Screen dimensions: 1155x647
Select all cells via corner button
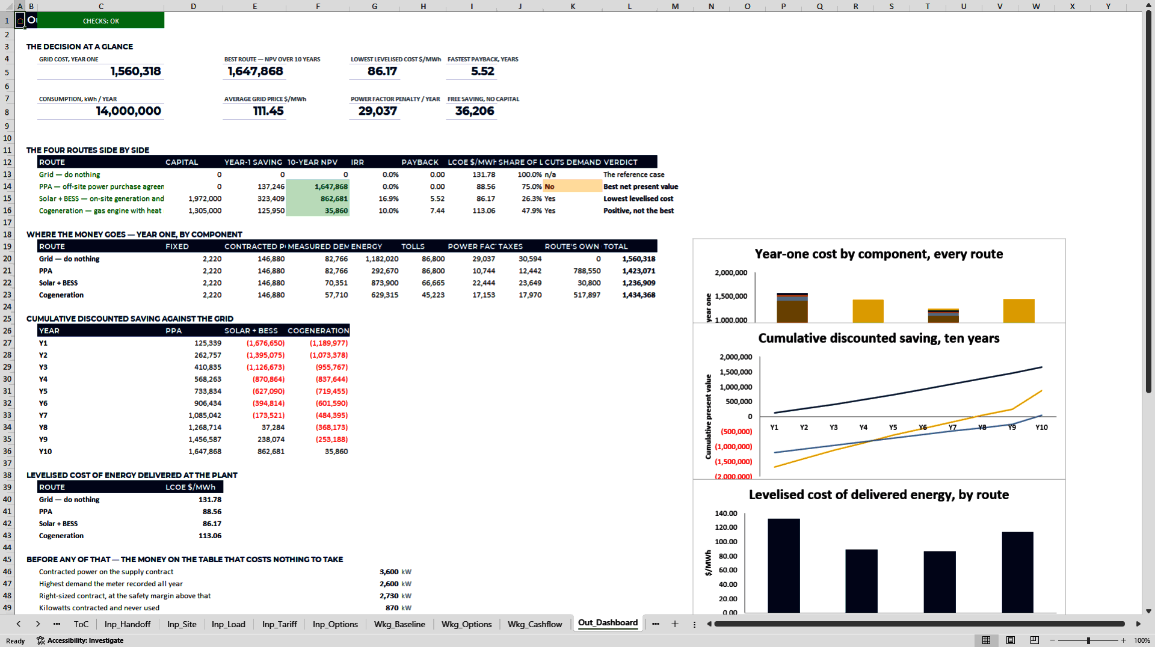[x=7, y=6]
